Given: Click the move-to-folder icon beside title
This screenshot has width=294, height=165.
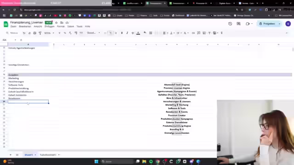Looking at the screenshot, I should 62,22.
